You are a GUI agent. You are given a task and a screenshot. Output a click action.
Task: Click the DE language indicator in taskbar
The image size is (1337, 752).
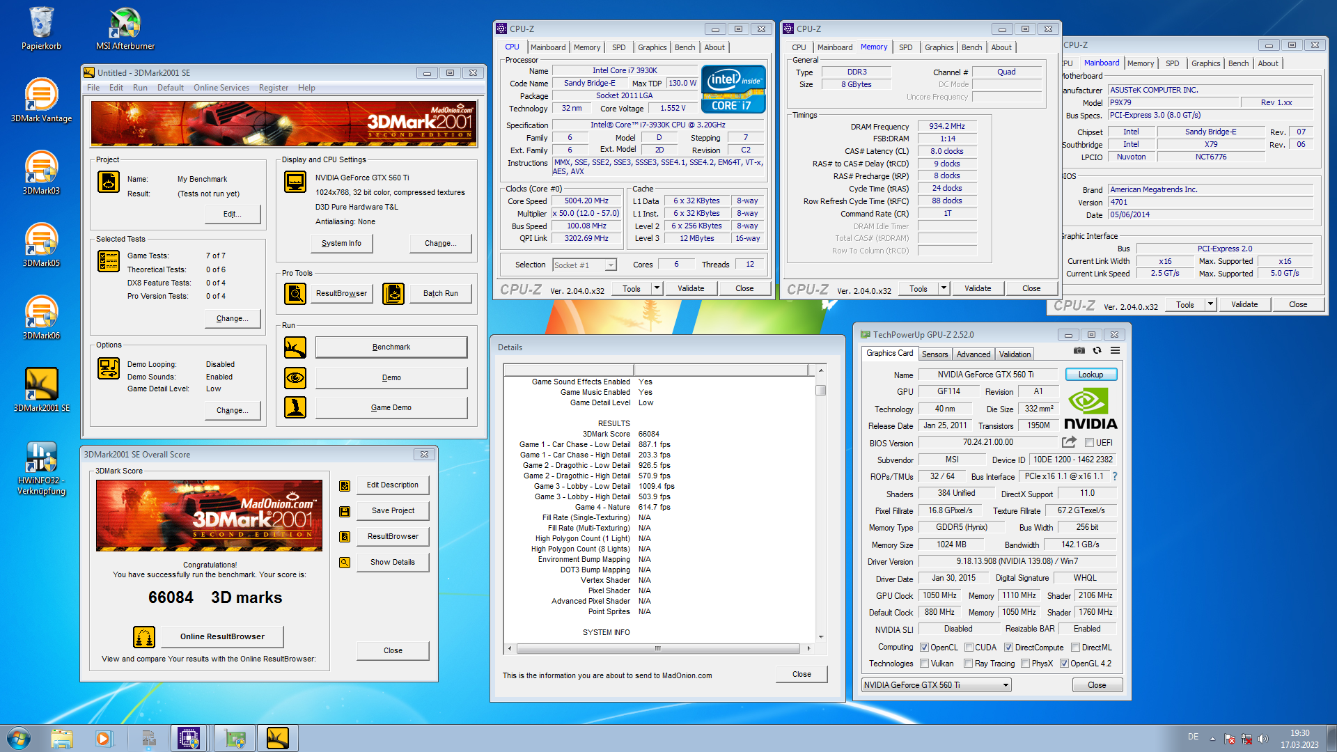(x=1193, y=737)
